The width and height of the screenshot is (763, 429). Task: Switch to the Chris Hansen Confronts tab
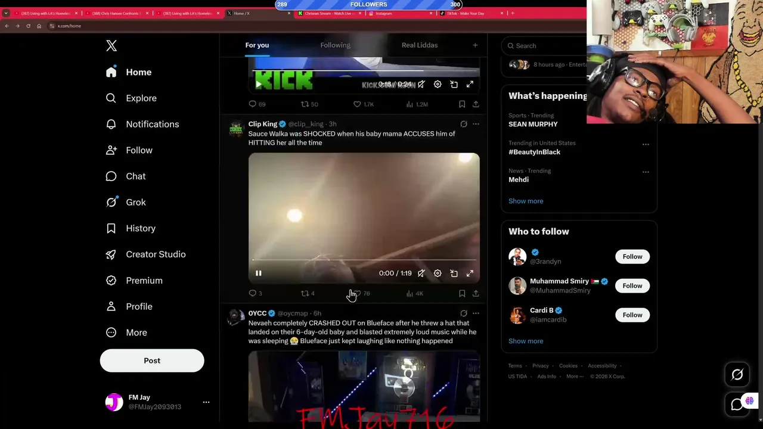pos(116,13)
